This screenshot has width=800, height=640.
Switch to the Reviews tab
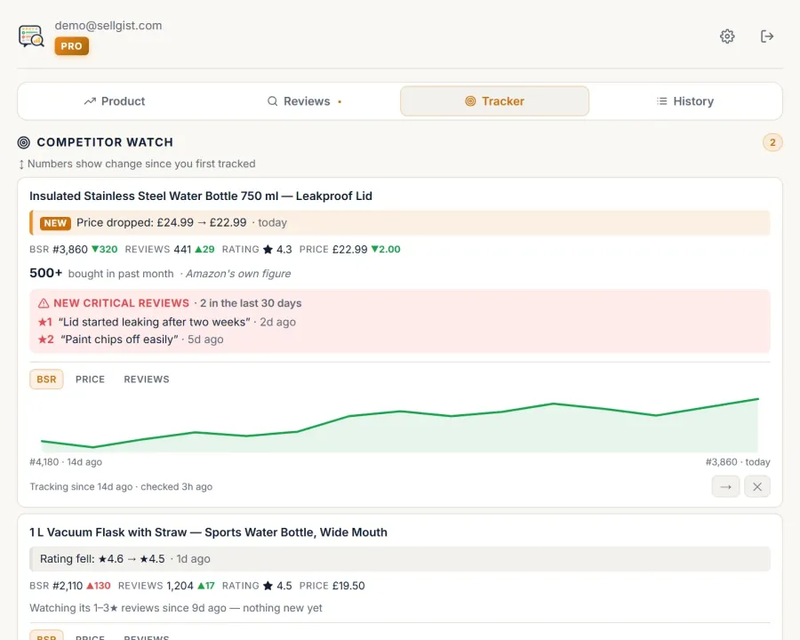[x=304, y=101]
